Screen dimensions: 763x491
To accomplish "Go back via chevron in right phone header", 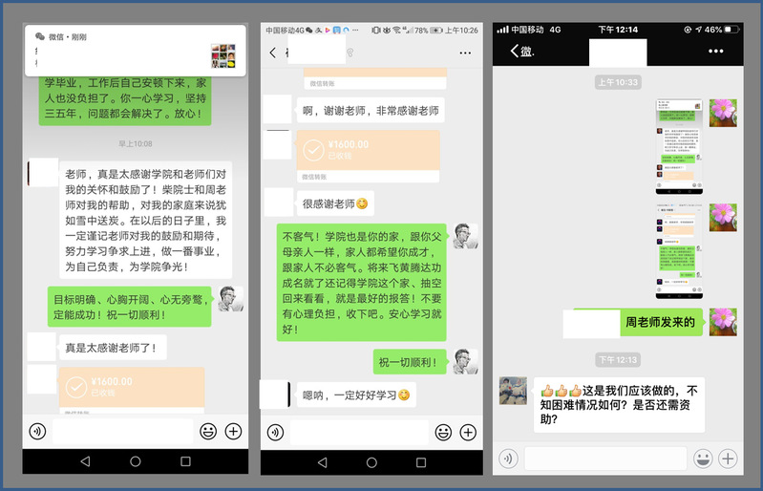I will [516, 51].
